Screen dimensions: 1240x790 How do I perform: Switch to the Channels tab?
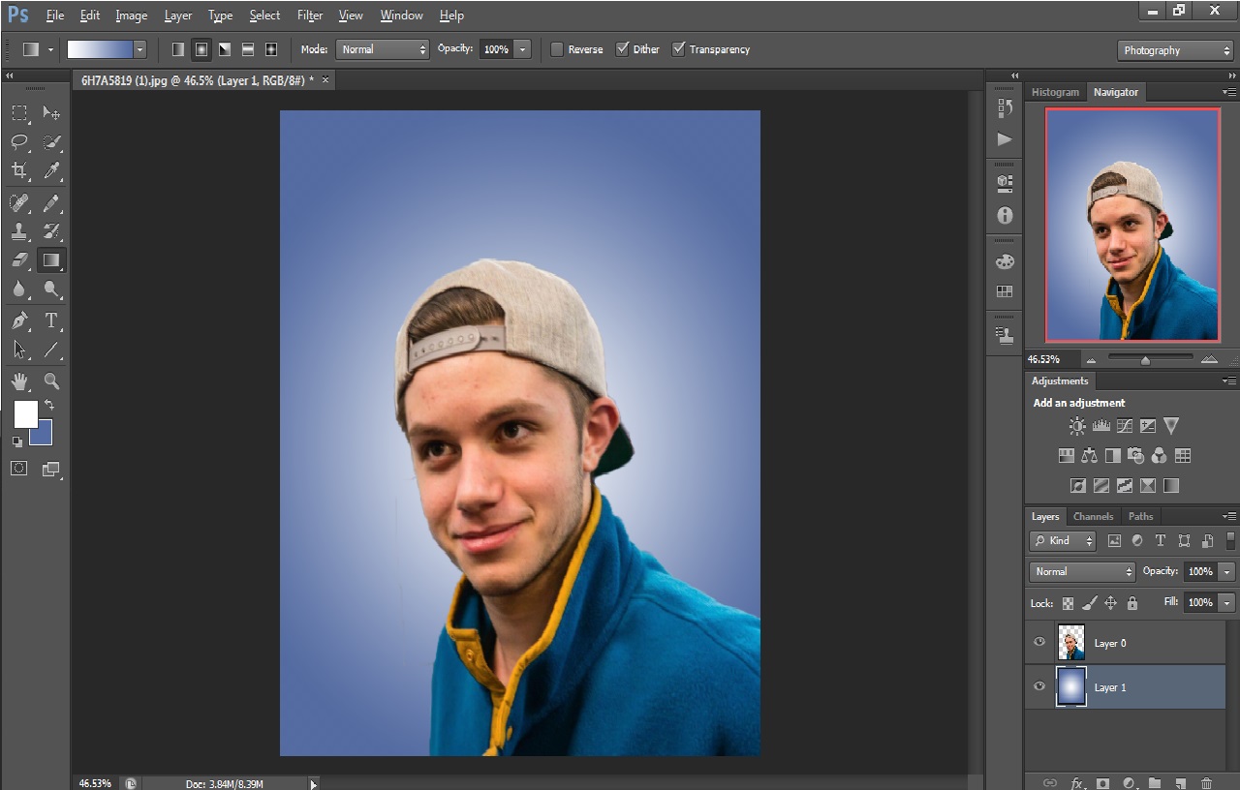(x=1093, y=516)
